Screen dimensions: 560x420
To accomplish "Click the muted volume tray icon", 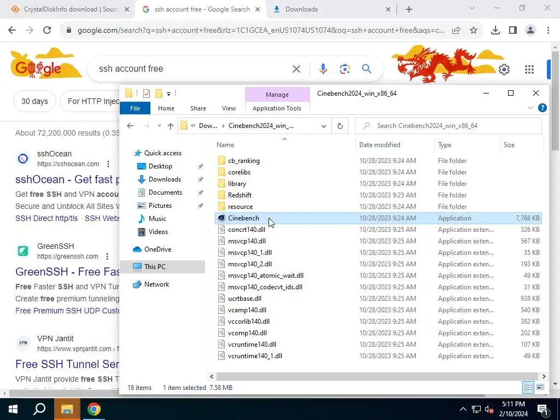I will [489, 409].
